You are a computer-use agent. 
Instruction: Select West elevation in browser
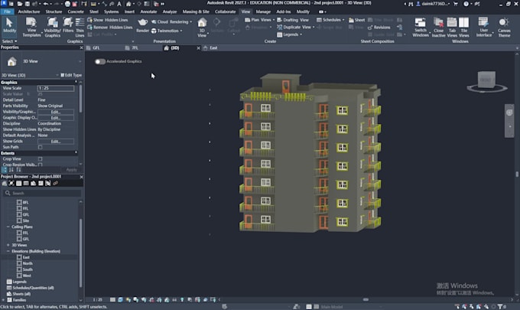(27, 276)
